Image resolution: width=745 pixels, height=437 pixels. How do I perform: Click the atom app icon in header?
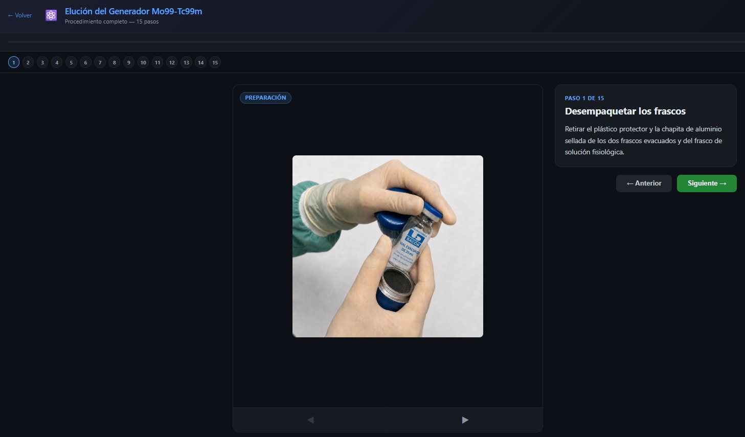[x=51, y=15]
